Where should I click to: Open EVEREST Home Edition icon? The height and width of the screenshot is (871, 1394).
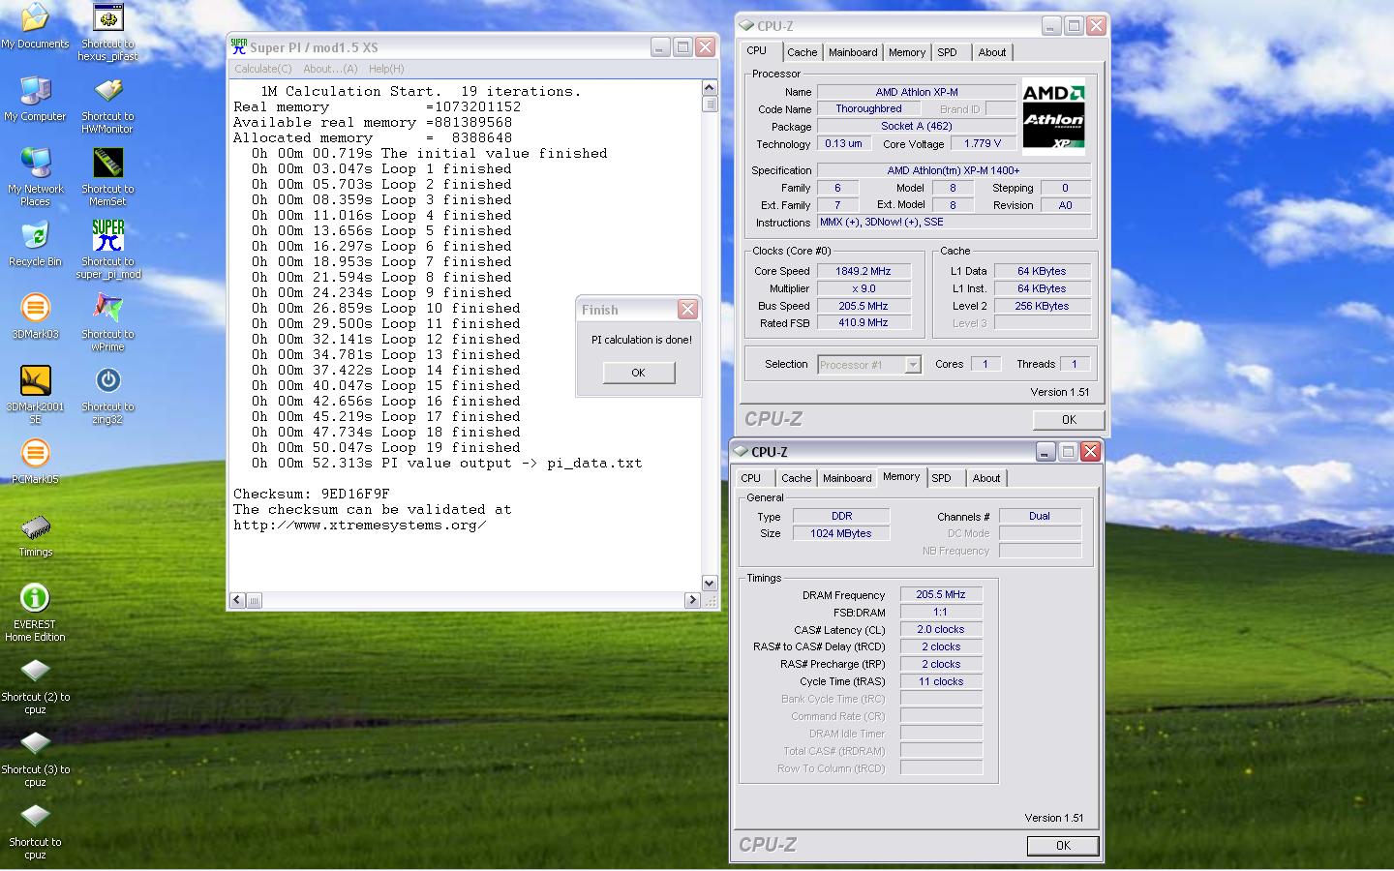[x=35, y=599]
